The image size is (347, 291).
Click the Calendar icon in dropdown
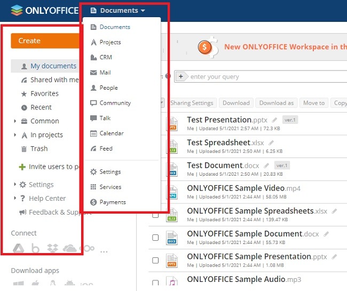click(x=93, y=133)
